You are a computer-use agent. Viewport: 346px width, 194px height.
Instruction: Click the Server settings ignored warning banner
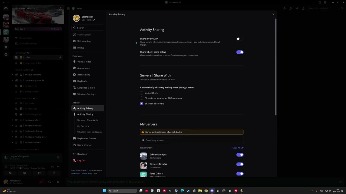[192, 132]
